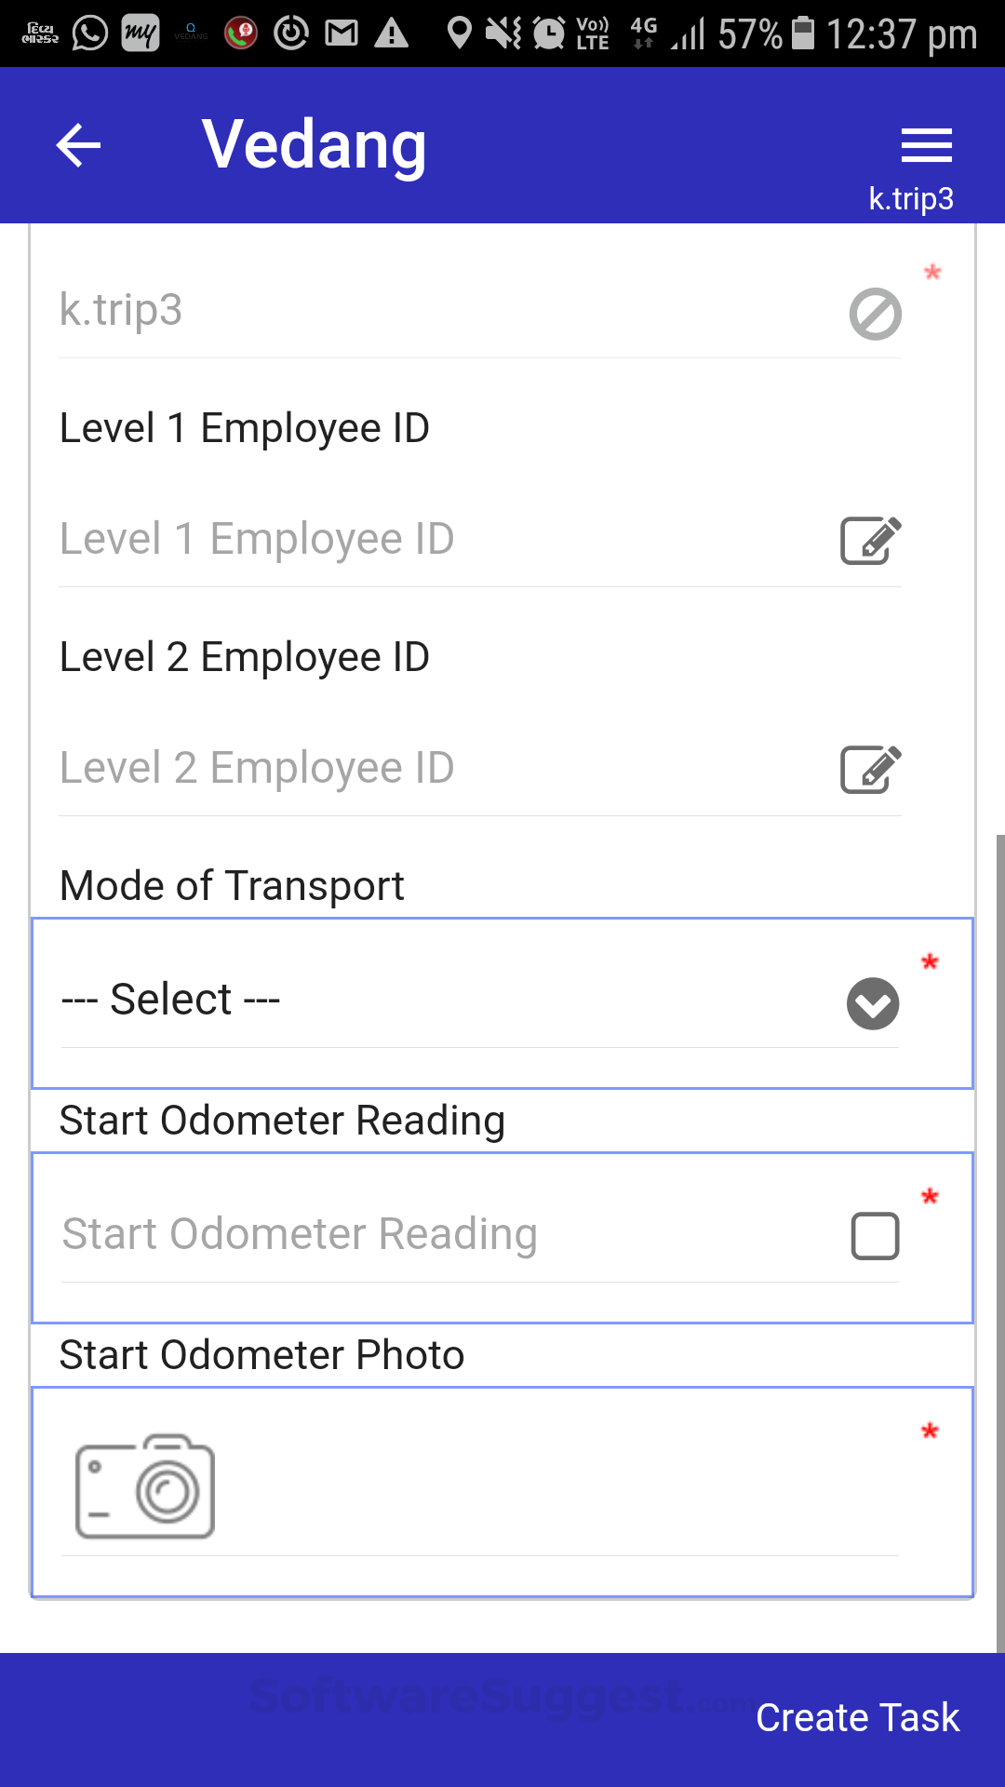Click the vertical scrollbar on right edge
1005x1787 pixels.
click(x=999, y=1210)
